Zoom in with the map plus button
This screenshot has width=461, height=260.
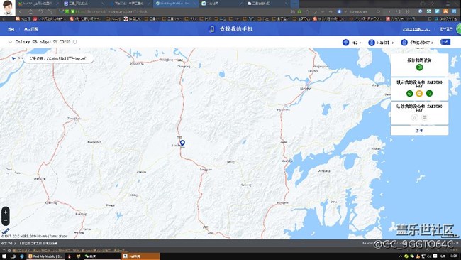pos(6,212)
